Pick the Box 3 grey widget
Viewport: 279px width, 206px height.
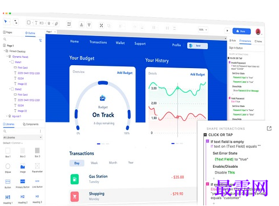tap(37, 152)
